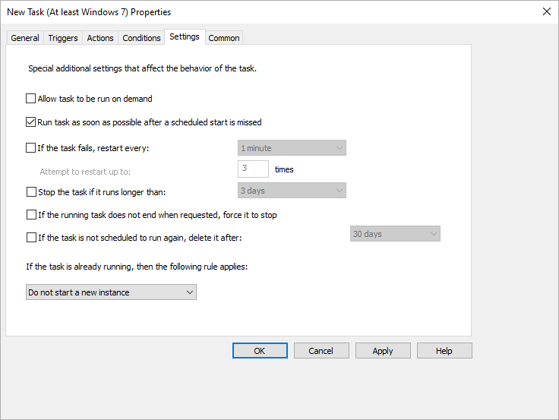Select the Conditions tab
Image resolution: width=559 pixels, height=420 pixels.
(141, 38)
